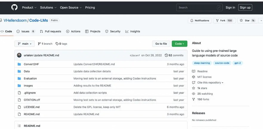Click the Evaluation folder icon
Screen dimensions: 263x129
pos(19,78)
